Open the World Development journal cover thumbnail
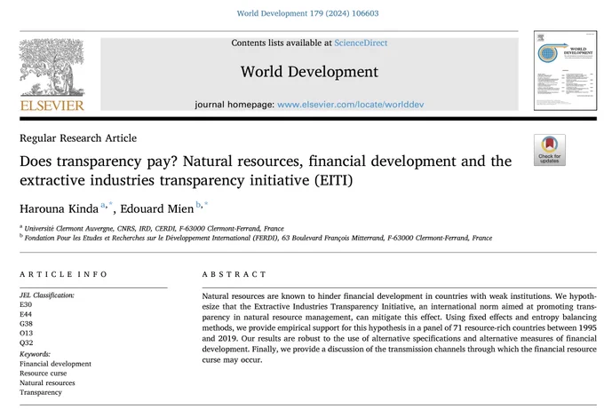This screenshot has height=409, width=604. (x=565, y=71)
